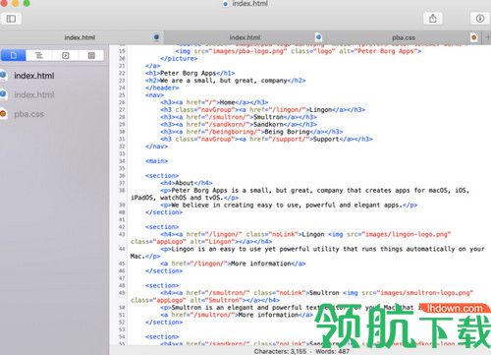Click icon beside bold index.html in sidebar
The height and width of the screenshot is (355, 491).
point(3,76)
